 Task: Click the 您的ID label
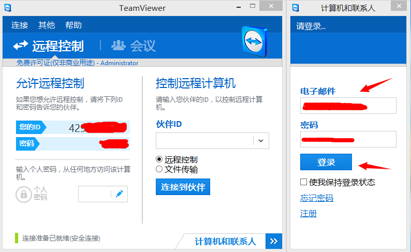(30, 127)
